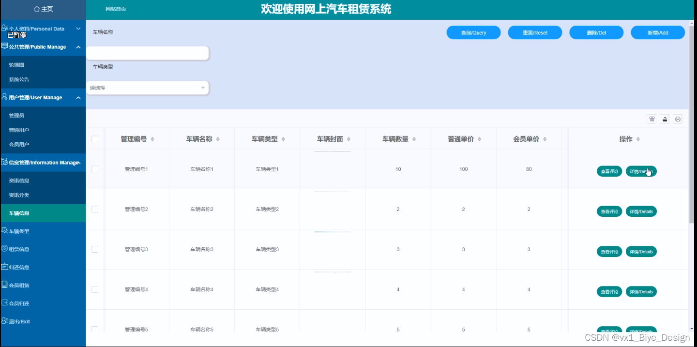
Task: Check the row for 管理编号4
Action: [x=95, y=289]
